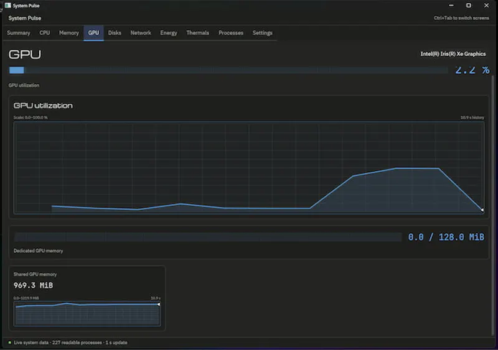
Task: Click the white endpoint marker on utilization graph
Action: [x=482, y=210]
